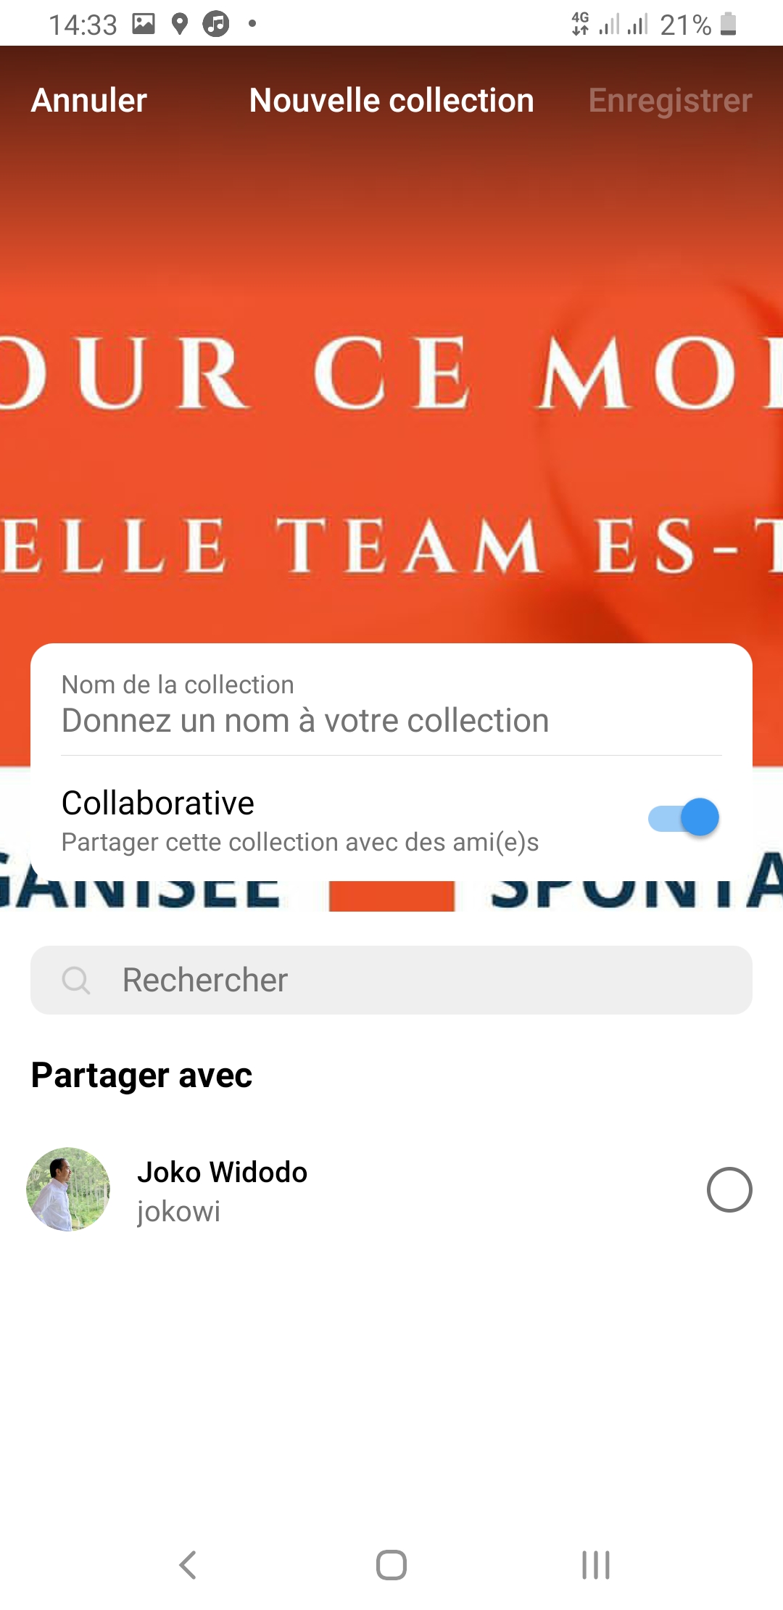Tap jokowi username text

(178, 1212)
